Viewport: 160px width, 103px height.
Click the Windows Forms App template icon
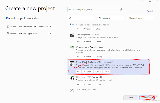click(x=72, y=48)
